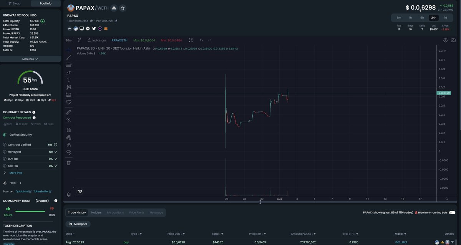
Task: Toggle magnet mode on chart
Action: (x=69, y=130)
